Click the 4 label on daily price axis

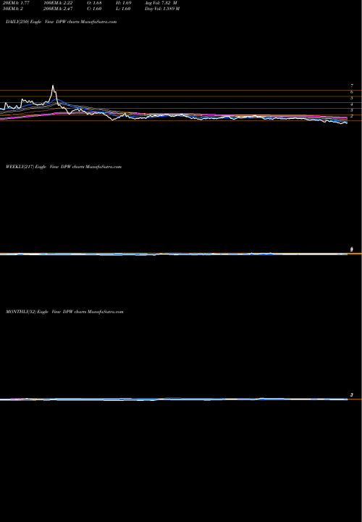click(x=351, y=104)
